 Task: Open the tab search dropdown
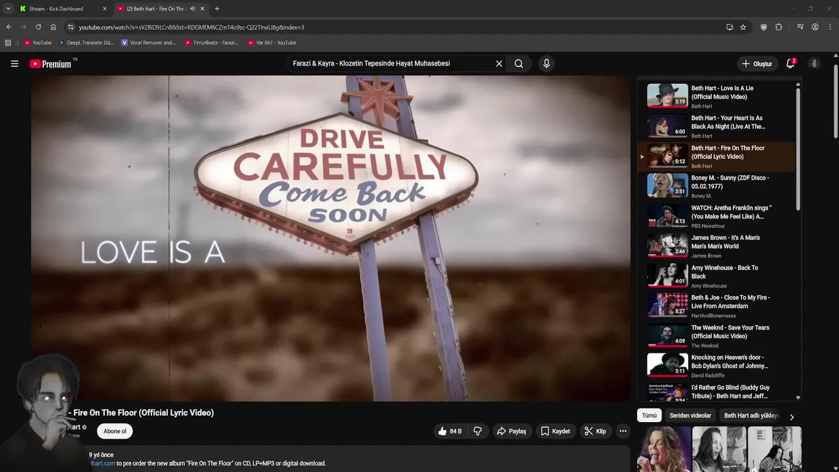8,9
